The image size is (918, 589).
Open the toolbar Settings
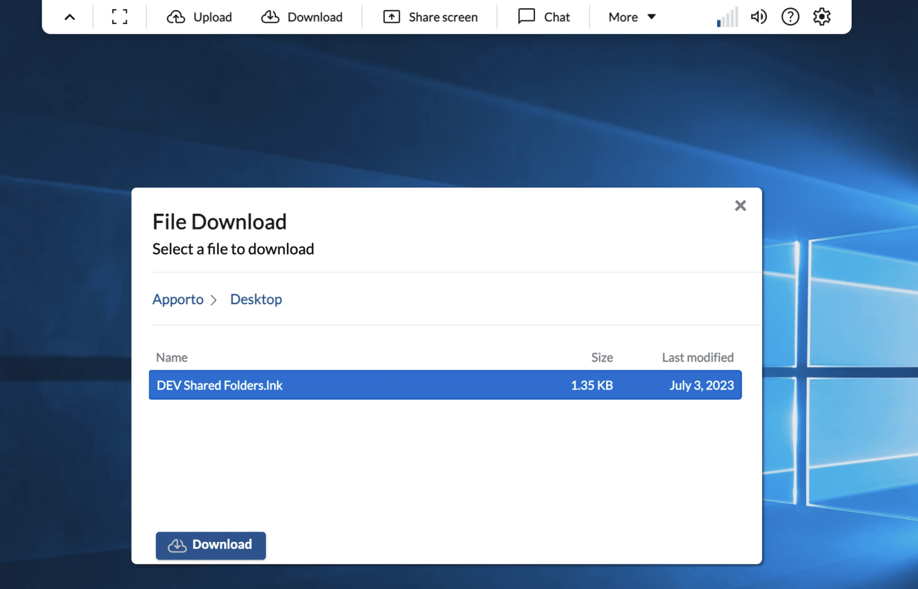822,17
